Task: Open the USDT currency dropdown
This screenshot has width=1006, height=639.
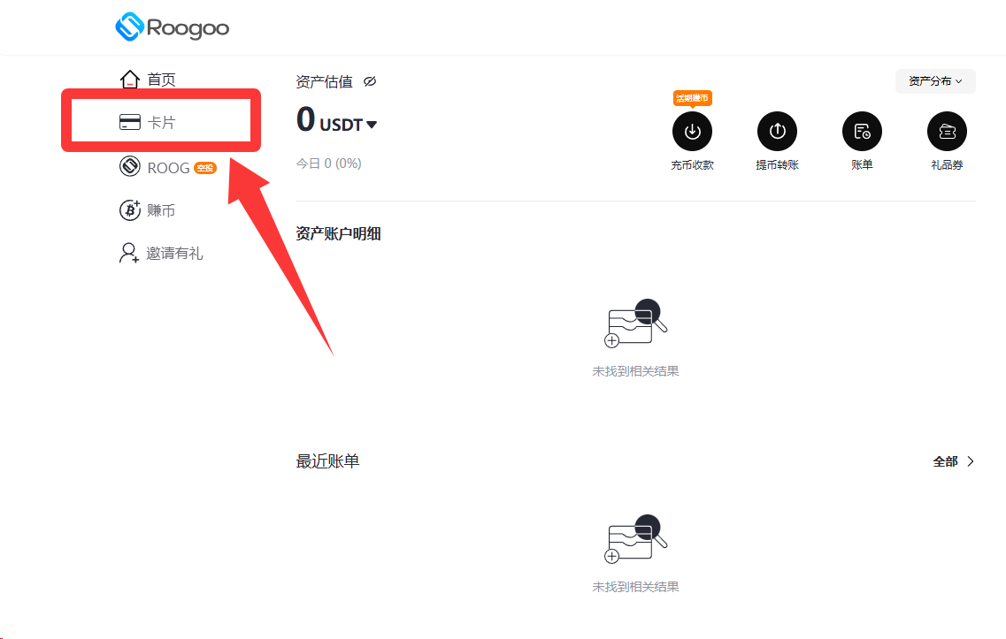Action: pyautogui.click(x=348, y=125)
